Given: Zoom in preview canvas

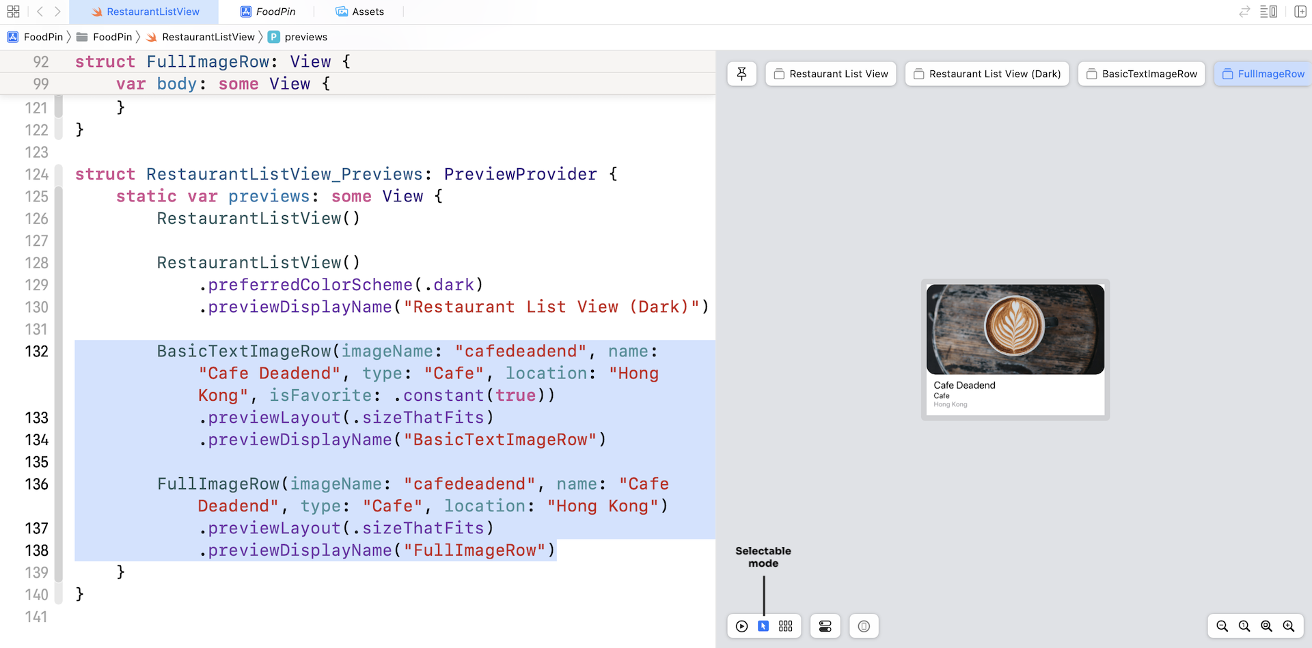Looking at the screenshot, I should (1289, 626).
